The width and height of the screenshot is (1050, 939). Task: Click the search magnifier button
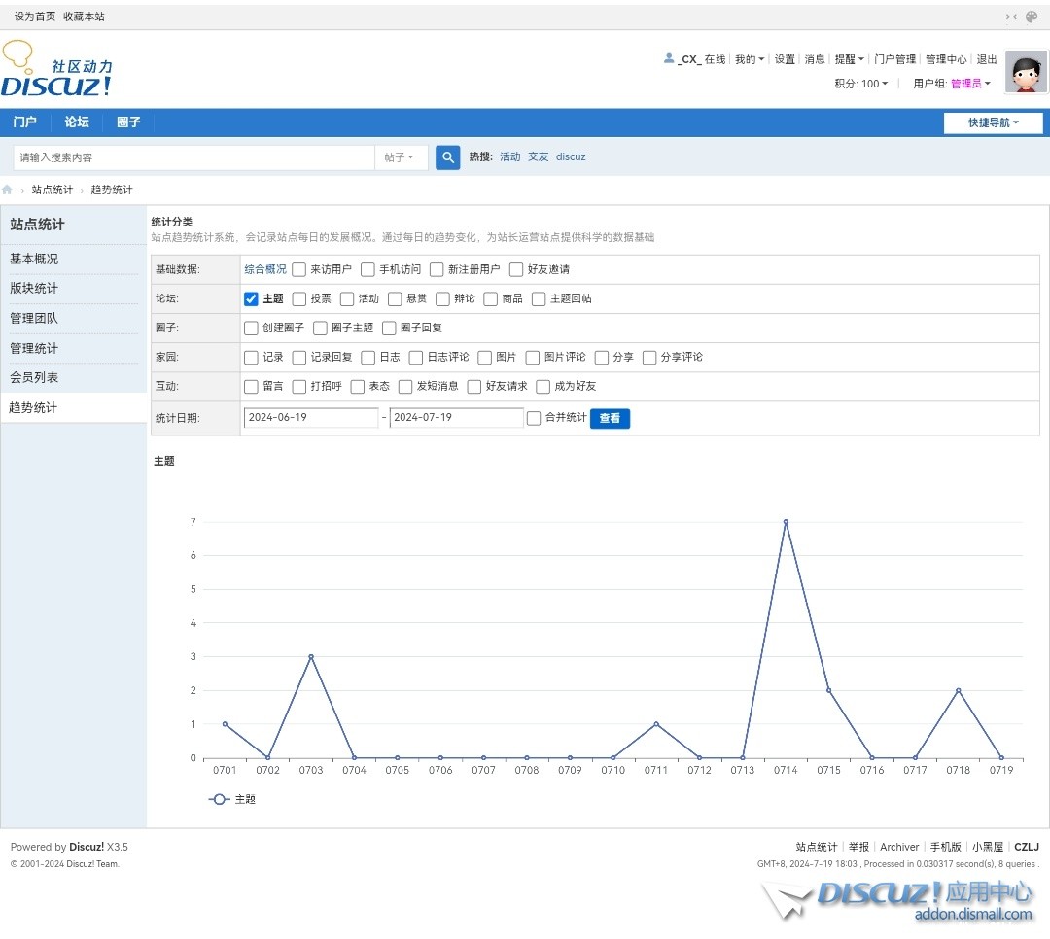point(447,157)
